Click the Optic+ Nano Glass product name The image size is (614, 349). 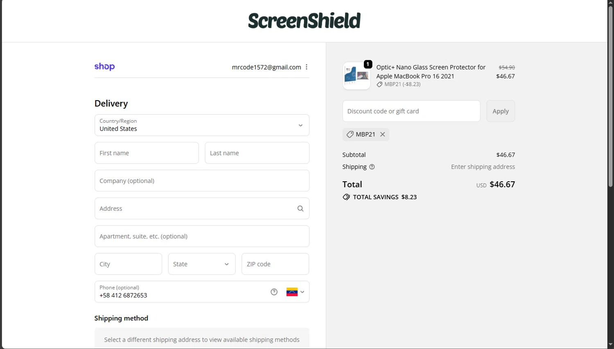[431, 72]
